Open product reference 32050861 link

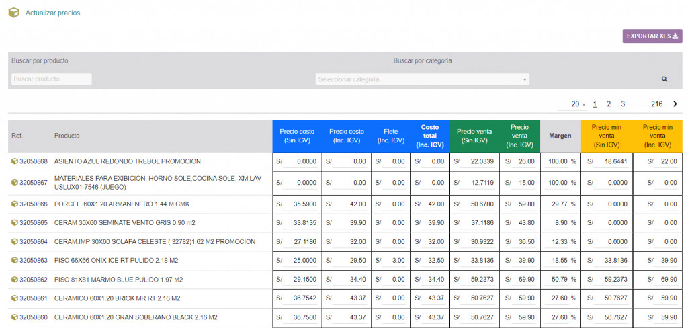[34, 298]
